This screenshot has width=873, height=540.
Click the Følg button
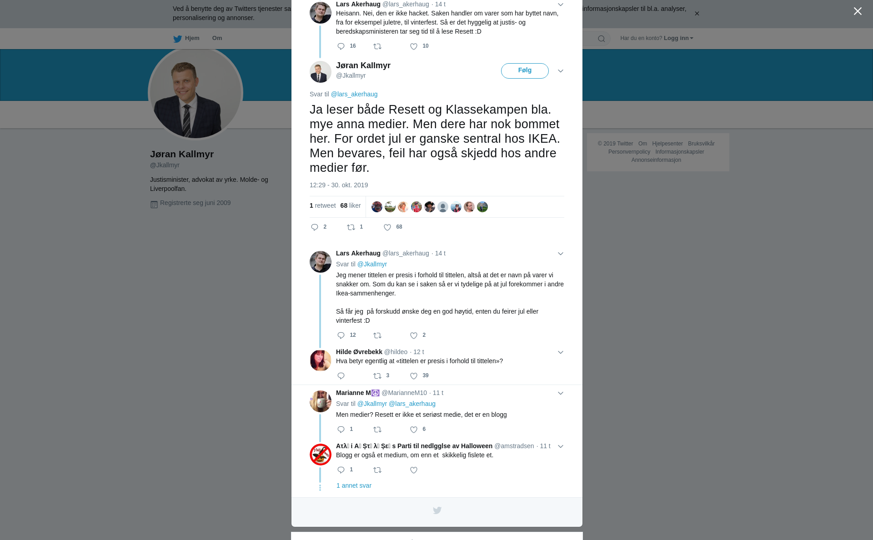coord(525,70)
